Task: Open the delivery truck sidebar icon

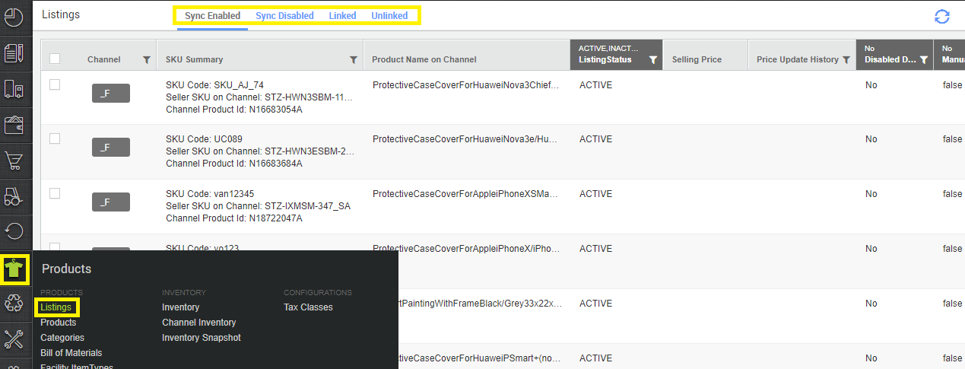Action: [14, 90]
